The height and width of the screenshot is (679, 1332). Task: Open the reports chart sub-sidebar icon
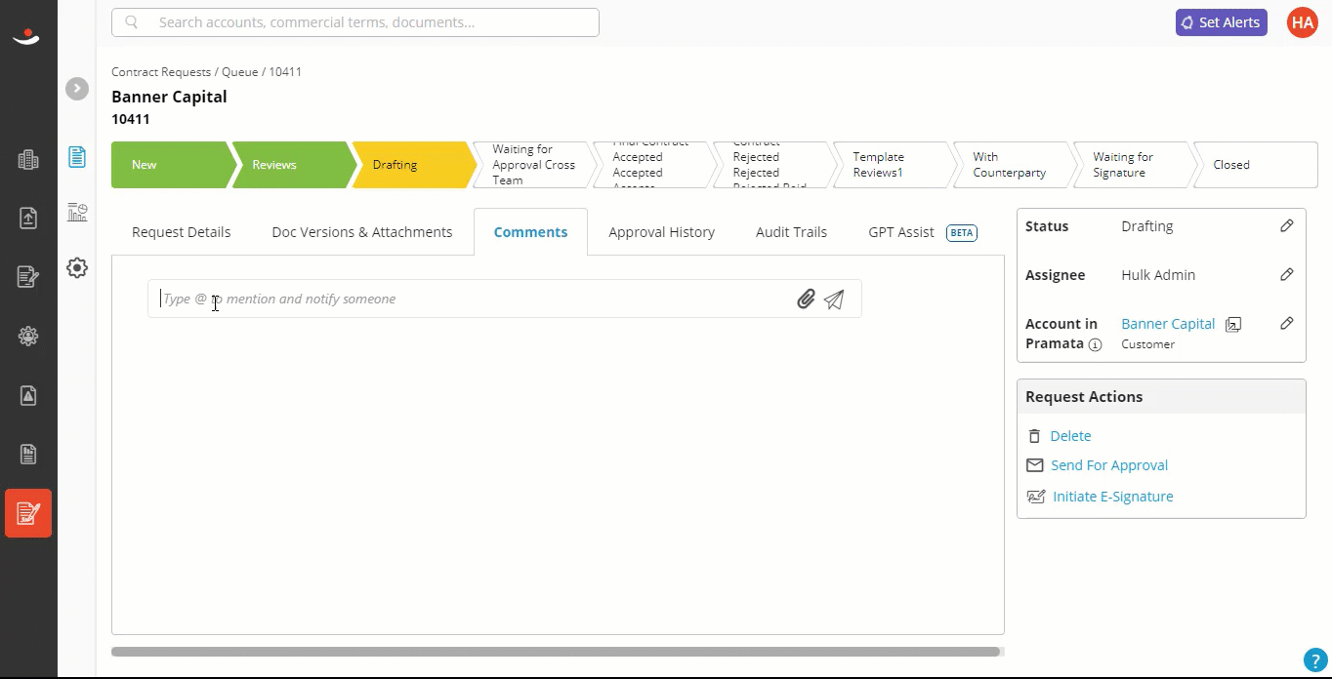click(77, 212)
